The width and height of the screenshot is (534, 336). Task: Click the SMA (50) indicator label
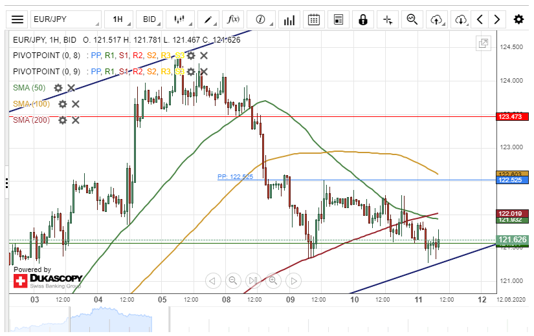click(29, 88)
